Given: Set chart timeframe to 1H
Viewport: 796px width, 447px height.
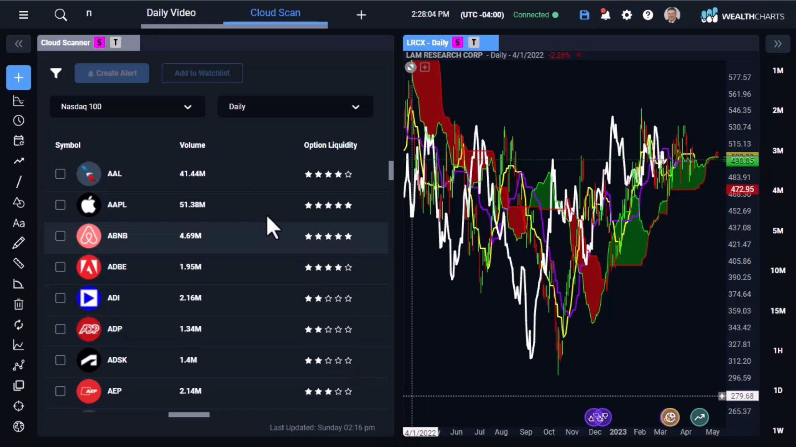Looking at the screenshot, I should pos(778,351).
